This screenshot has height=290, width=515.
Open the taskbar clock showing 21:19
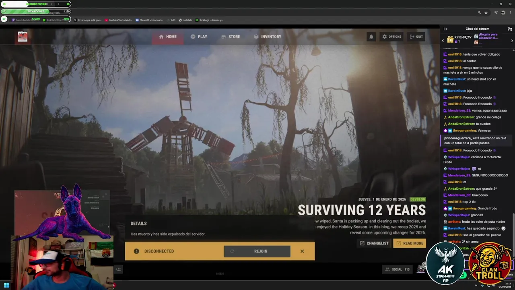505,285
